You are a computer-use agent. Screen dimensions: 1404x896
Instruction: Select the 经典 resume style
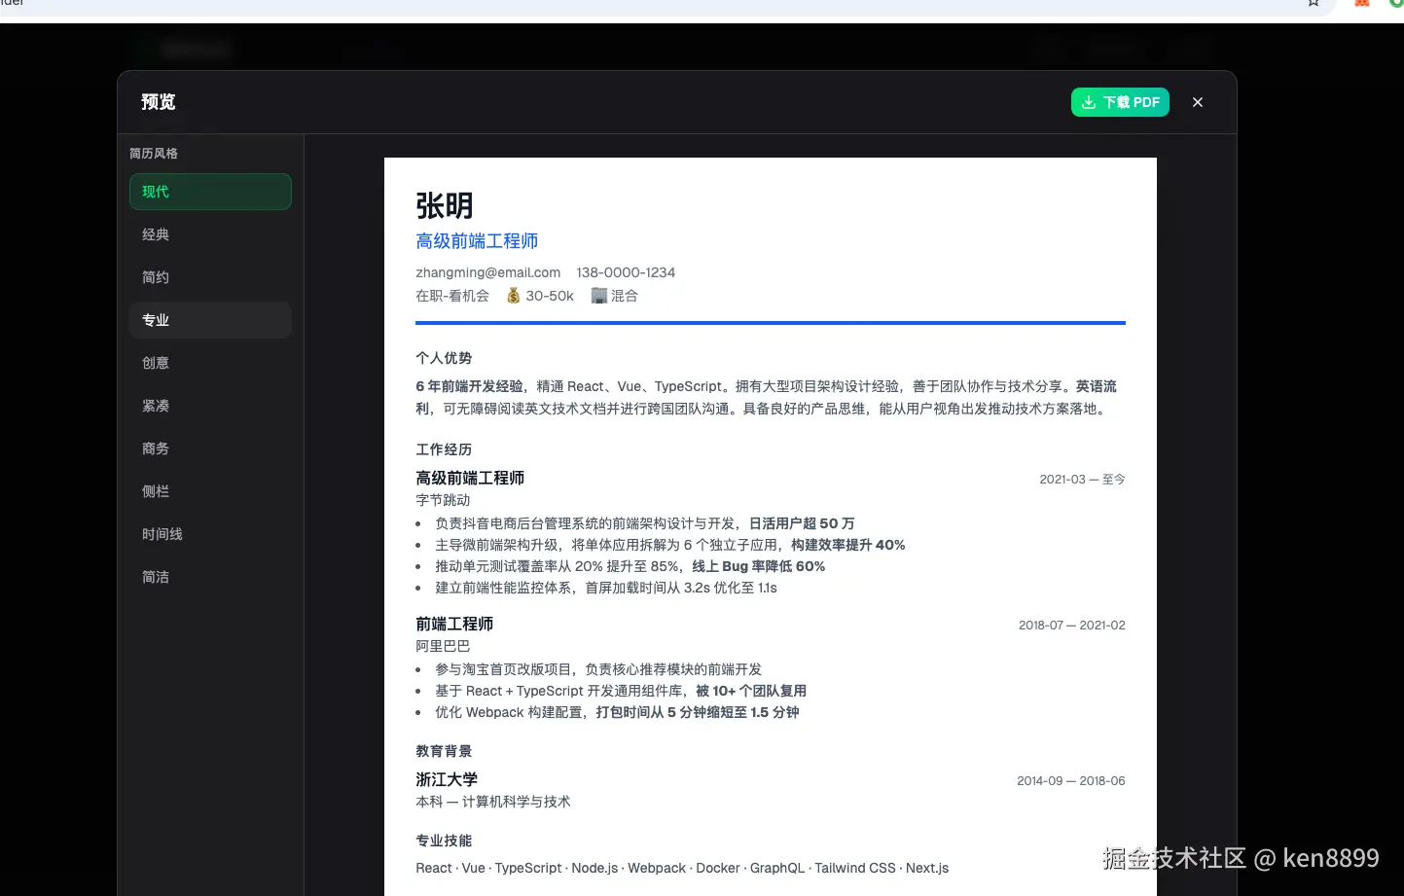click(x=210, y=234)
